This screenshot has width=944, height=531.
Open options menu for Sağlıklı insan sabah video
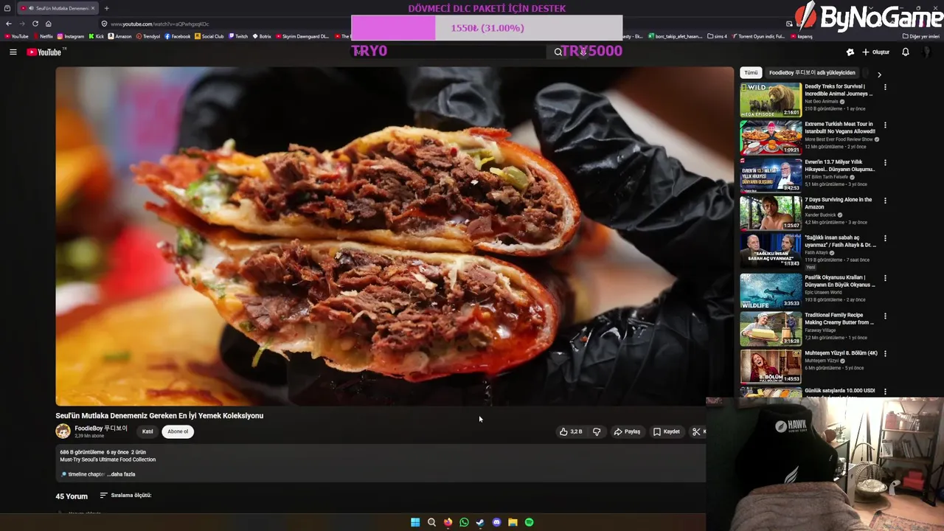click(885, 238)
